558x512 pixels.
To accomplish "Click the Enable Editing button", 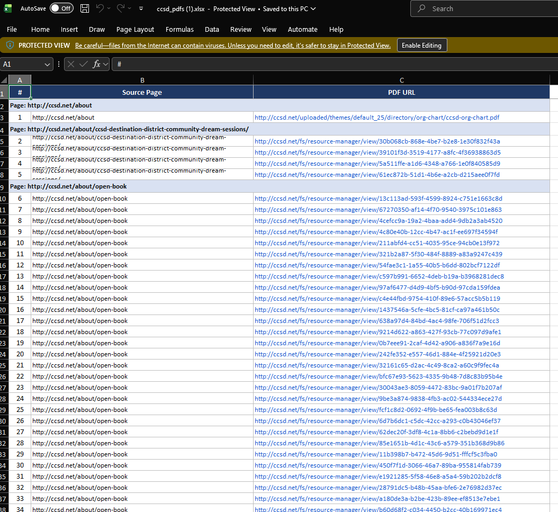I will click(421, 46).
